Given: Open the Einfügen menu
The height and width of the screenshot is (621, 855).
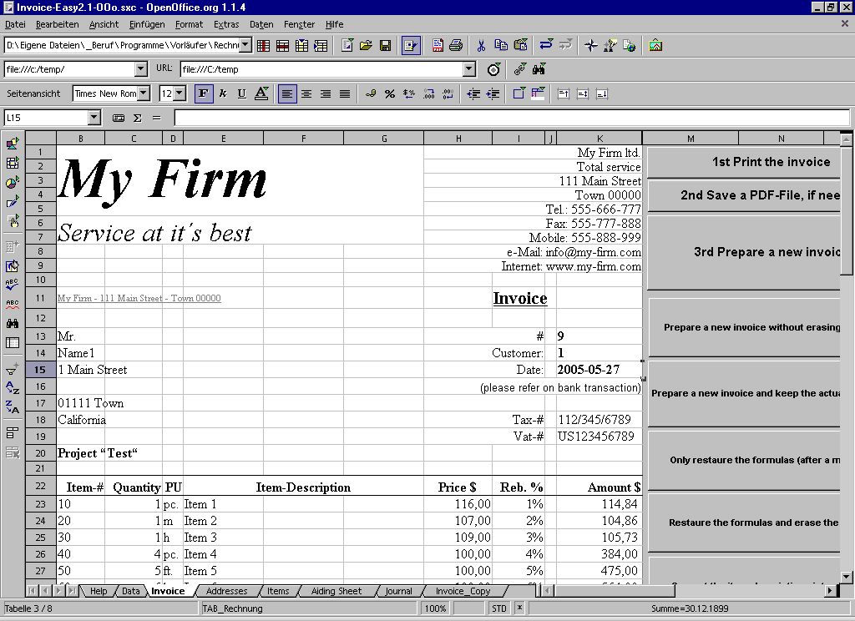Looking at the screenshot, I should 147,24.
